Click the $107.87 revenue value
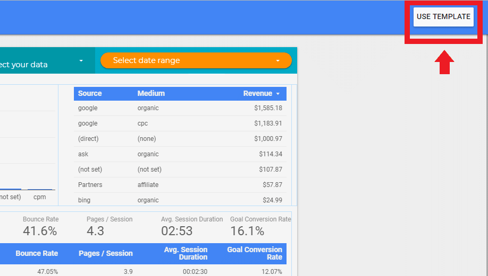This screenshot has height=276, width=488. (271, 170)
